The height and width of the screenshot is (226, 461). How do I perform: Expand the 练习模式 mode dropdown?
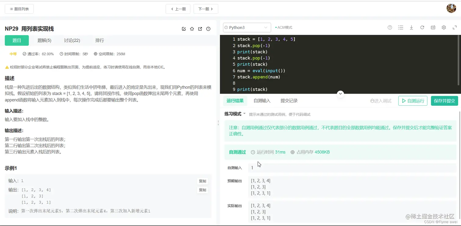click(x=235, y=114)
